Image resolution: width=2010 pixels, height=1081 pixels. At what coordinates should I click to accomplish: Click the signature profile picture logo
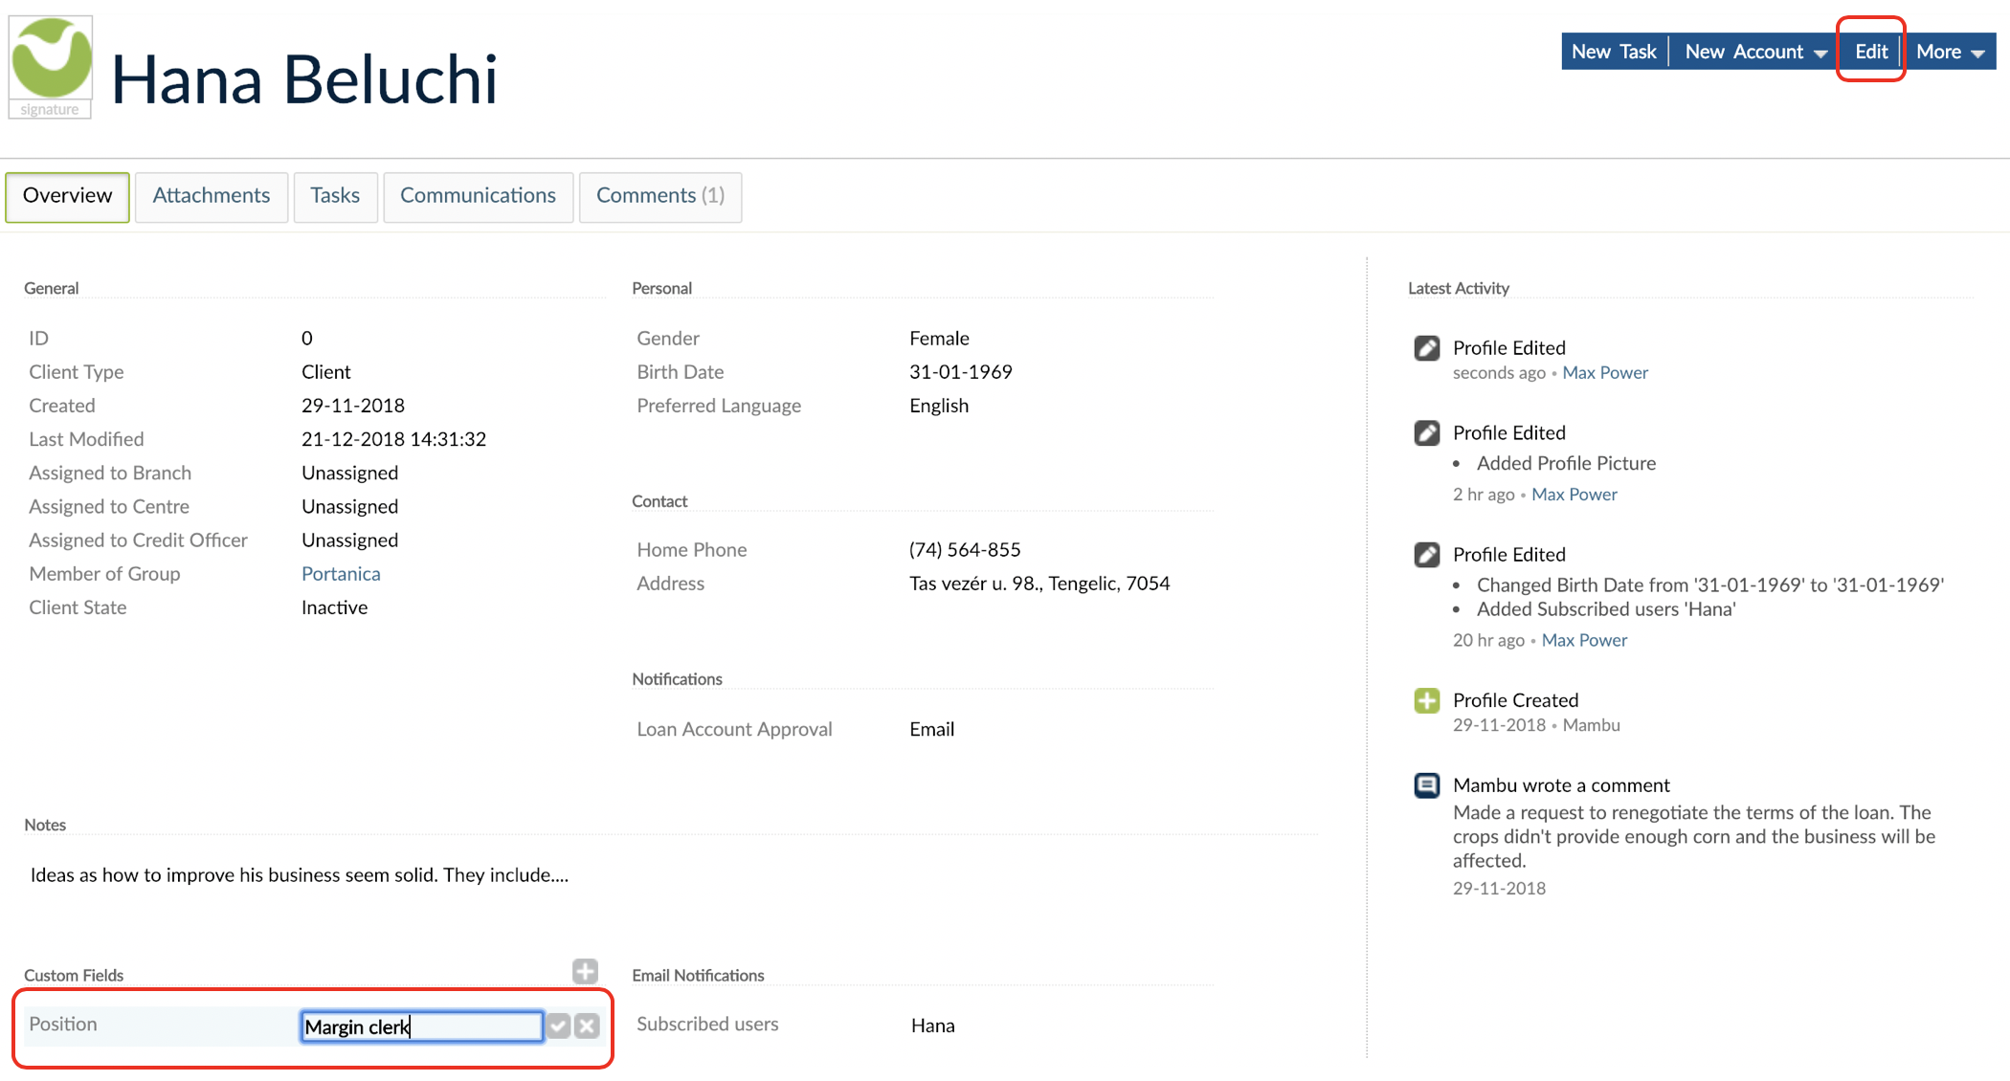point(49,65)
